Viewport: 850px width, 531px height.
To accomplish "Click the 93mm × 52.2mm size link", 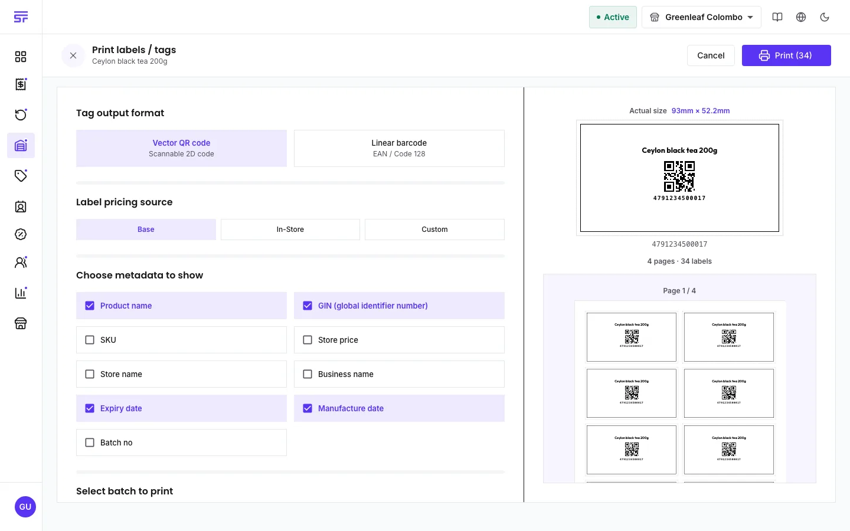I will (x=701, y=111).
